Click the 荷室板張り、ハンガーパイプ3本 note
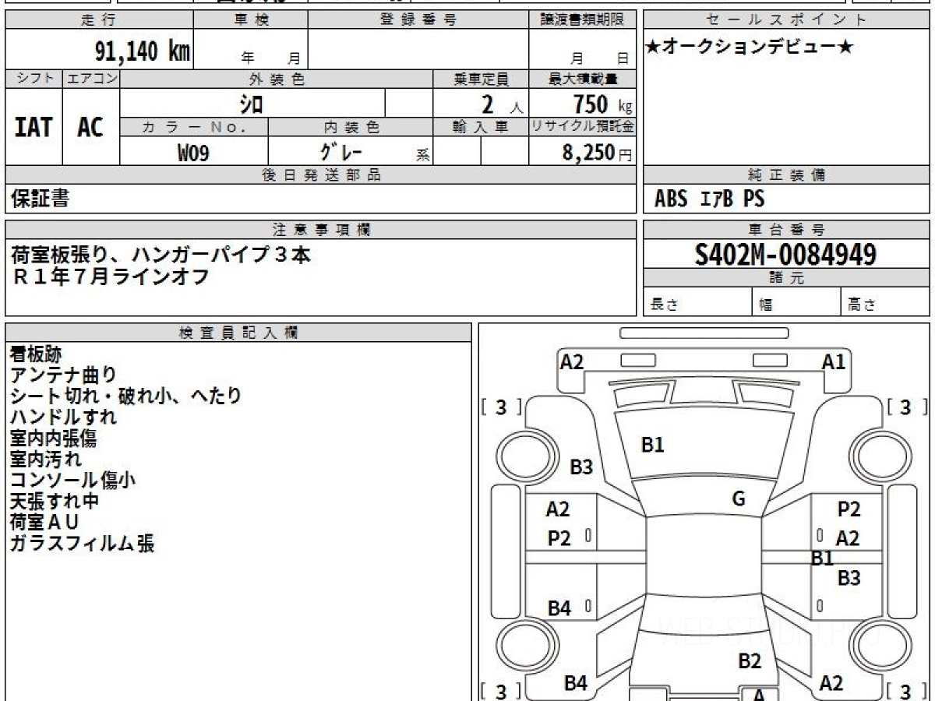 (x=161, y=255)
